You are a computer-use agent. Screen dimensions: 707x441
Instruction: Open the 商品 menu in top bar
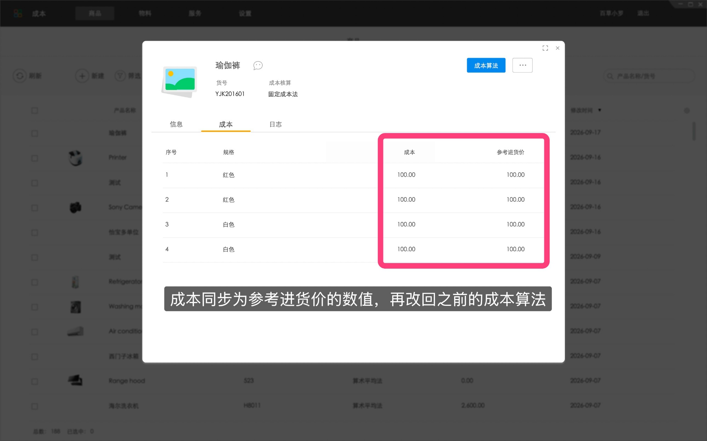tap(95, 13)
